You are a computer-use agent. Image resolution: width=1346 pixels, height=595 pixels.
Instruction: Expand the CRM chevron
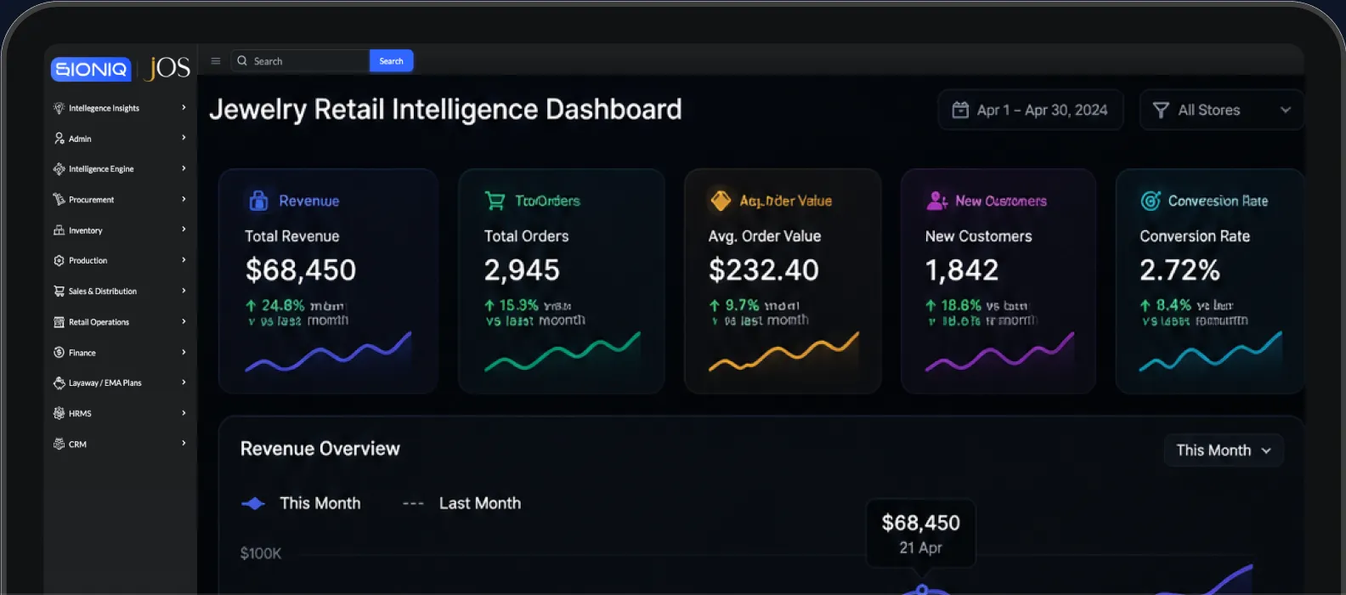tap(184, 444)
